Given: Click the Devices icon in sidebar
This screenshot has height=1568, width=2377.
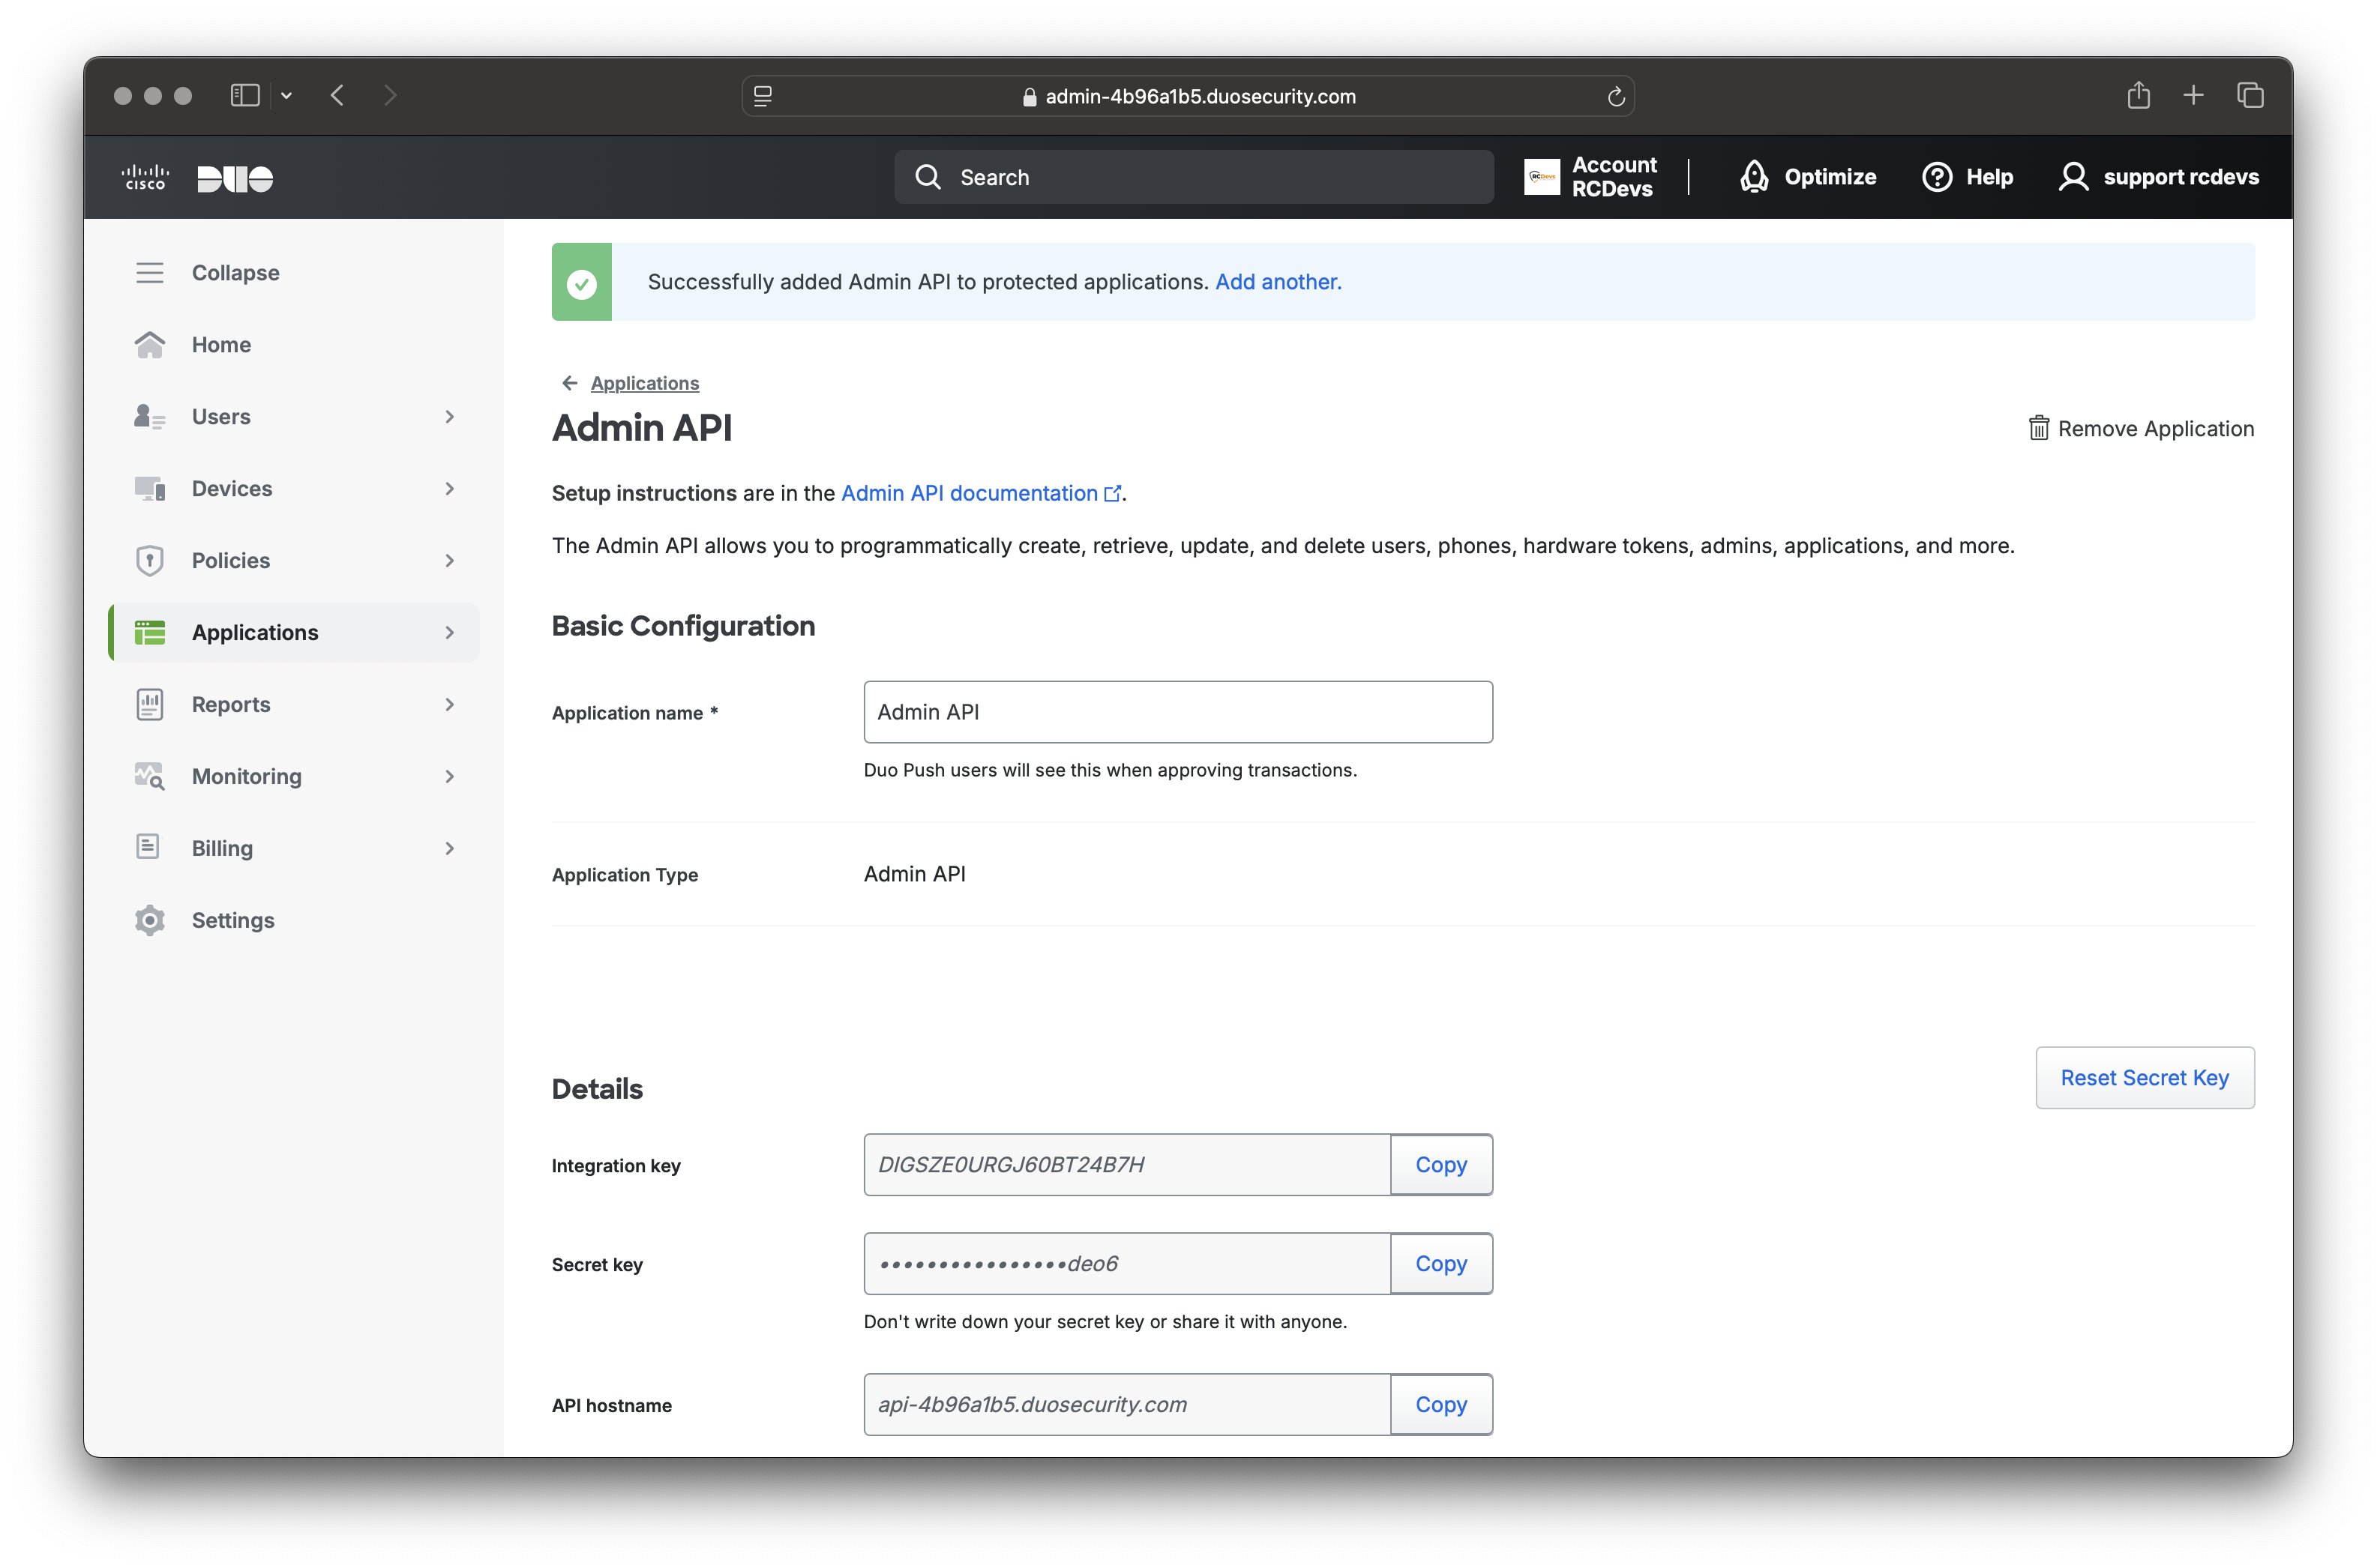Looking at the screenshot, I should click(150, 489).
